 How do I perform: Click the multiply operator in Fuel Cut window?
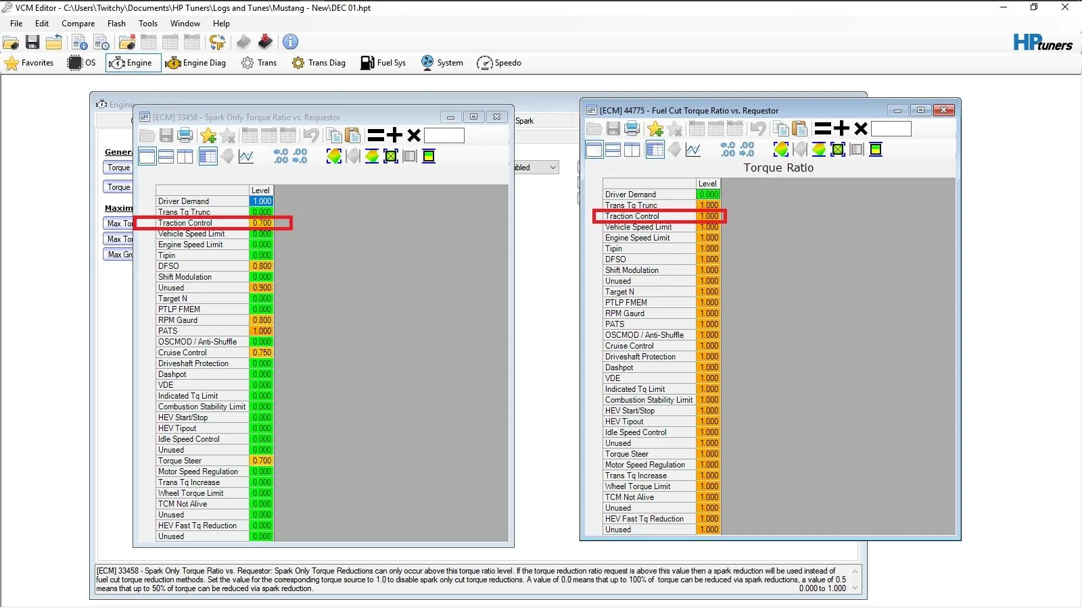(x=861, y=128)
